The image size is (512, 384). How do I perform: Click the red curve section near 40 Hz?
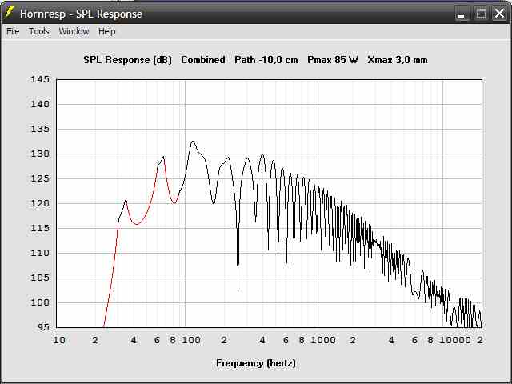click(137, 224)
